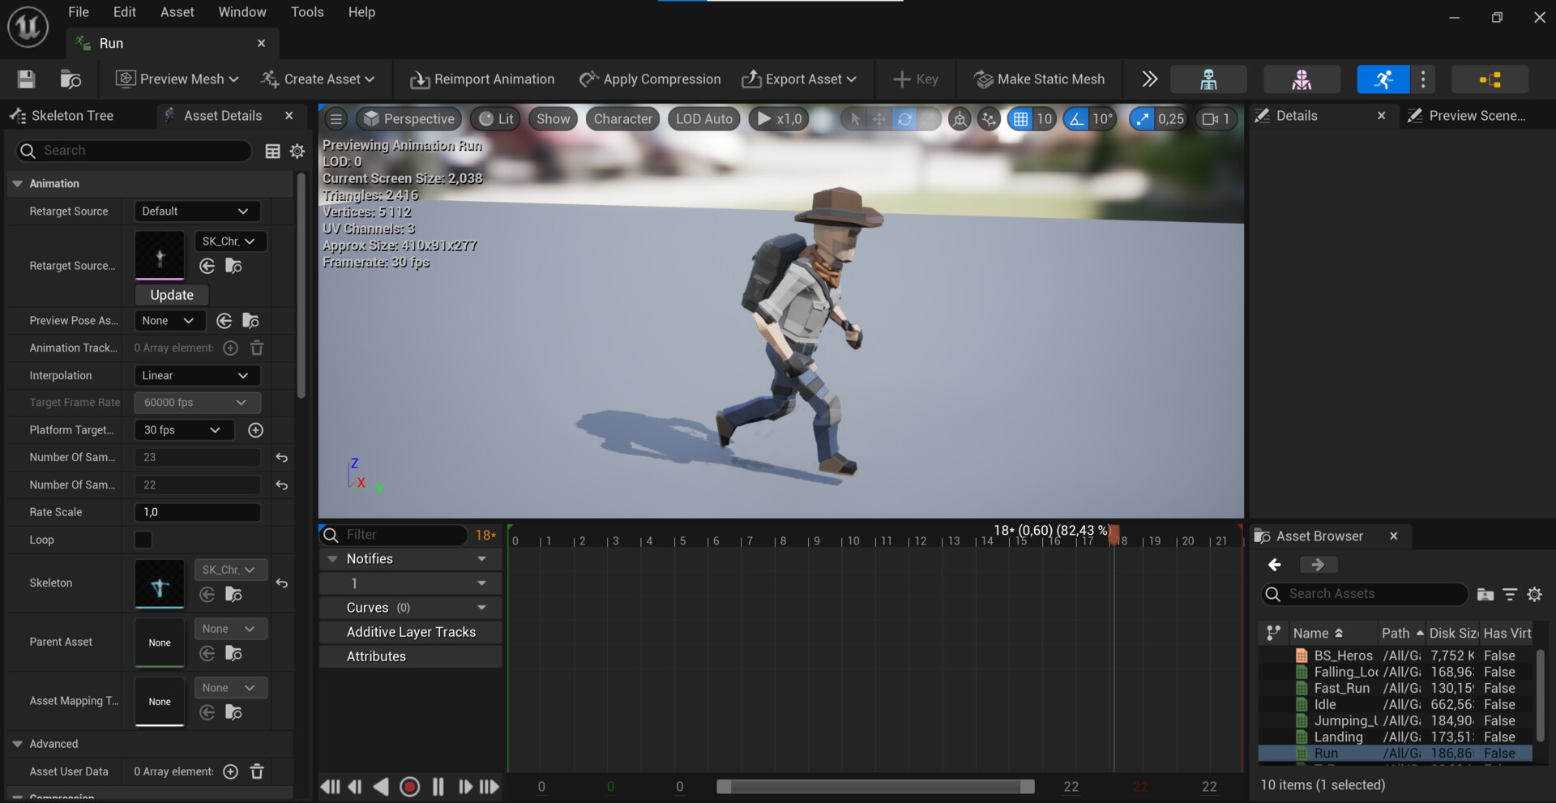Open the Animation Blueprint editor mode

tap(1490, 79)
